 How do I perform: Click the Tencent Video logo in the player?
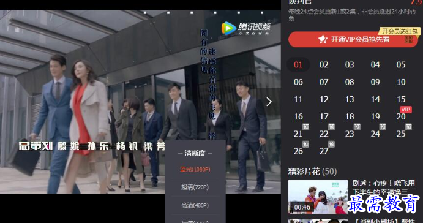[x=245, y=28]
